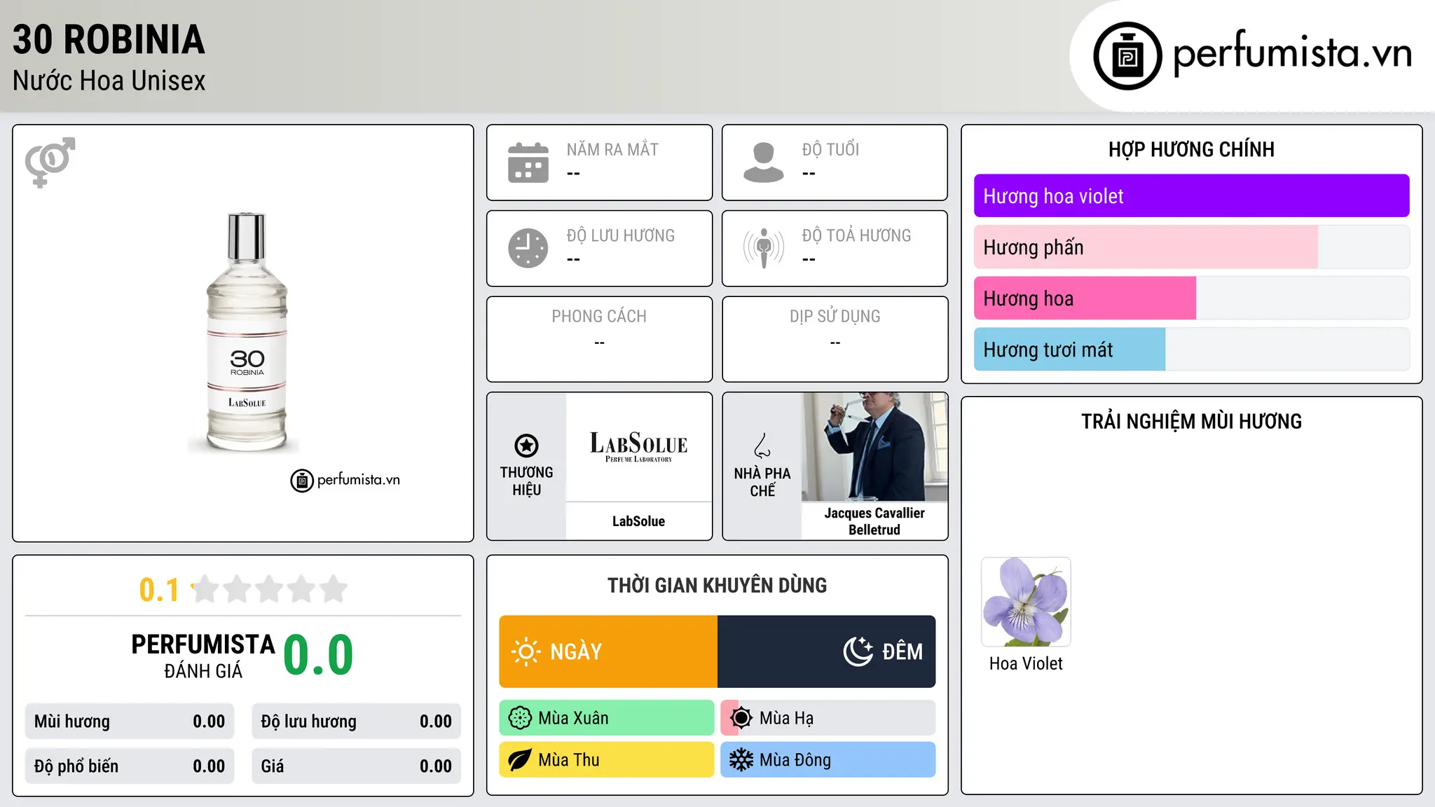
Task: Click the NĂM RA MẮT label
Action: [612, 149]
